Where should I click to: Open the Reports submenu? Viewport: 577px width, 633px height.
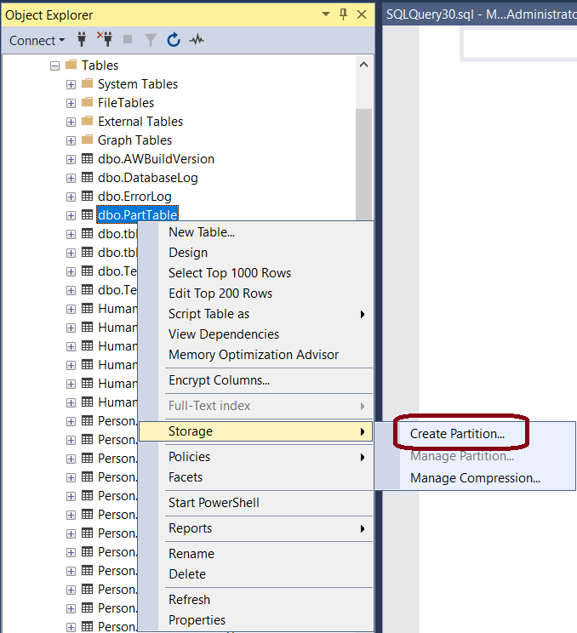(255, 528)
